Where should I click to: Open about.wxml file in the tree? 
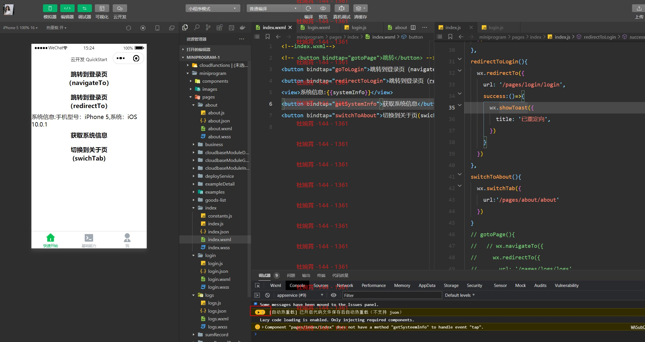pyautogui.click(x=220, y=129)
